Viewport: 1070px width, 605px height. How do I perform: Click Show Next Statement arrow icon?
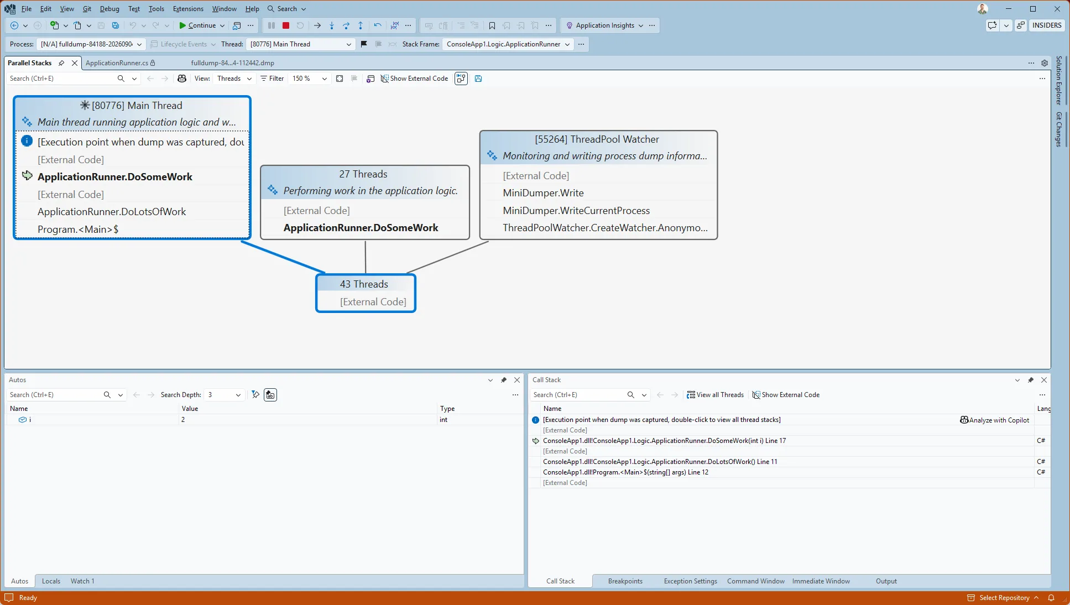click(x=317, y=25)
